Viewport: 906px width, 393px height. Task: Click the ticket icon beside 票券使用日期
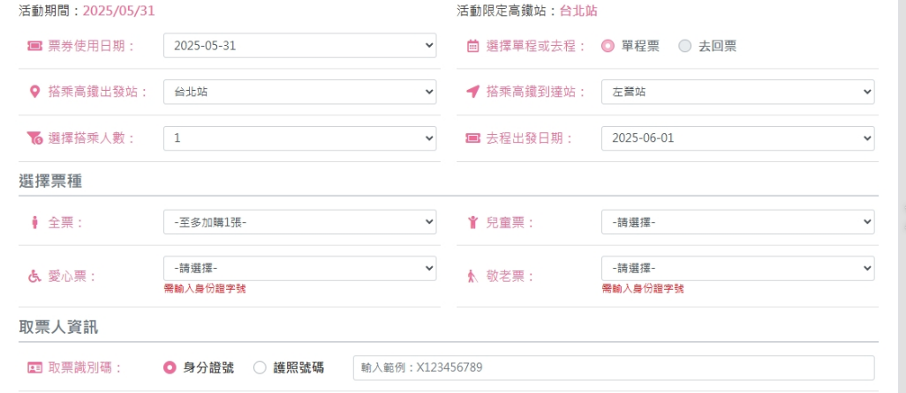click(x=35, y=46)
